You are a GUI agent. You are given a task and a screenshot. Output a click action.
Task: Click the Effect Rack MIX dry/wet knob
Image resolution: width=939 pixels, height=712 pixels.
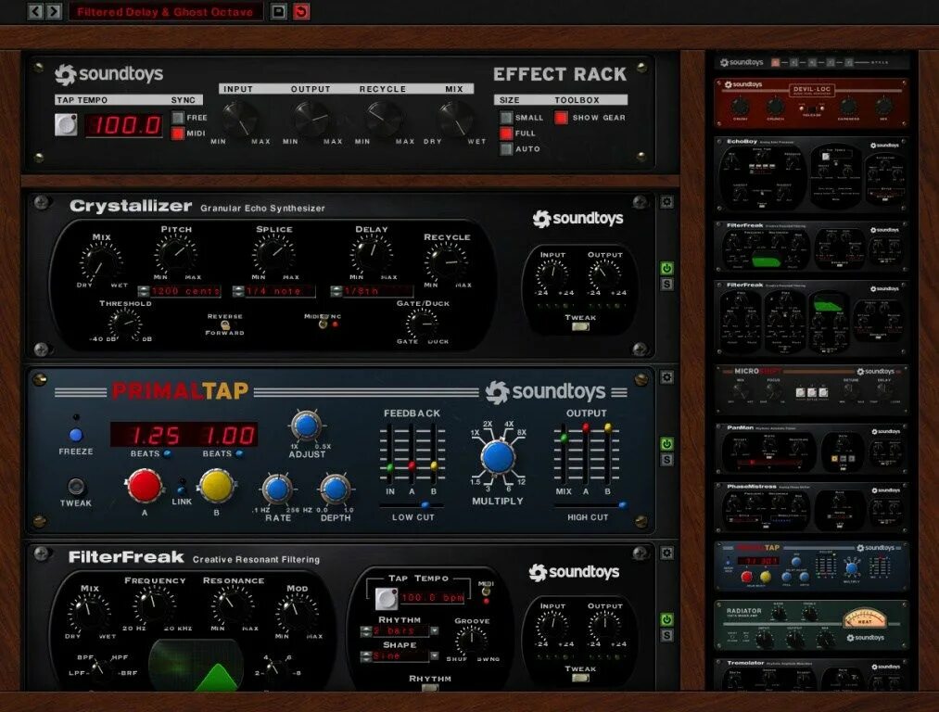tap(455, 118)
